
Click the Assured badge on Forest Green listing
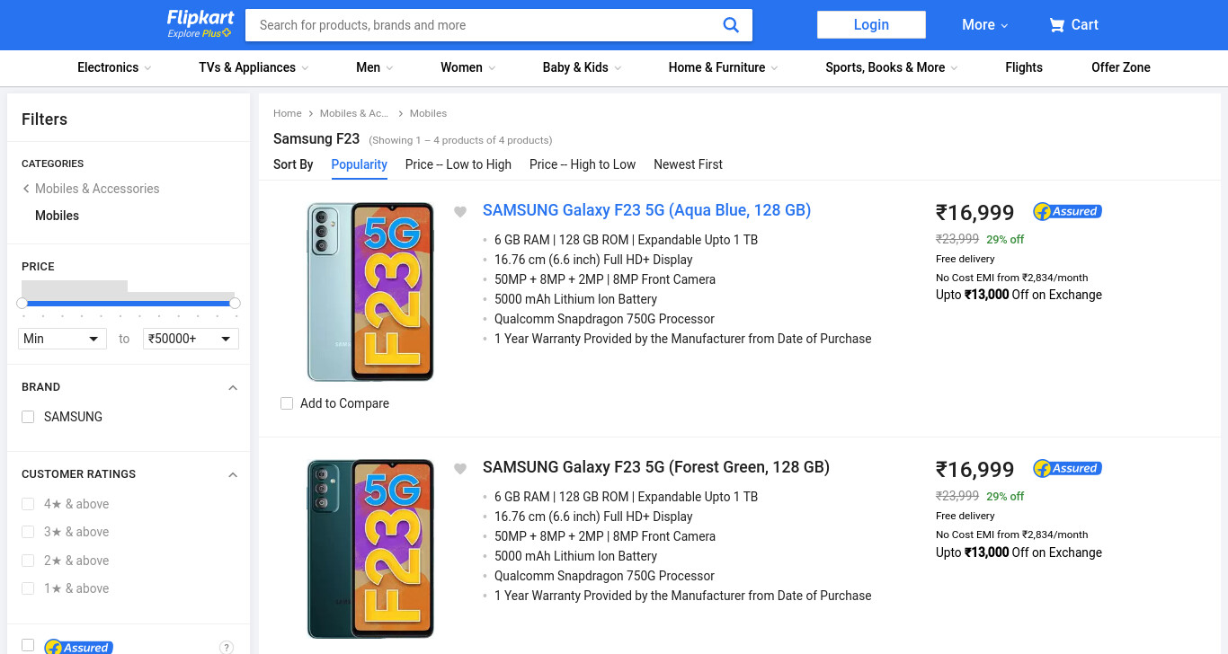pyautogui.click(x=1067, y=468)
